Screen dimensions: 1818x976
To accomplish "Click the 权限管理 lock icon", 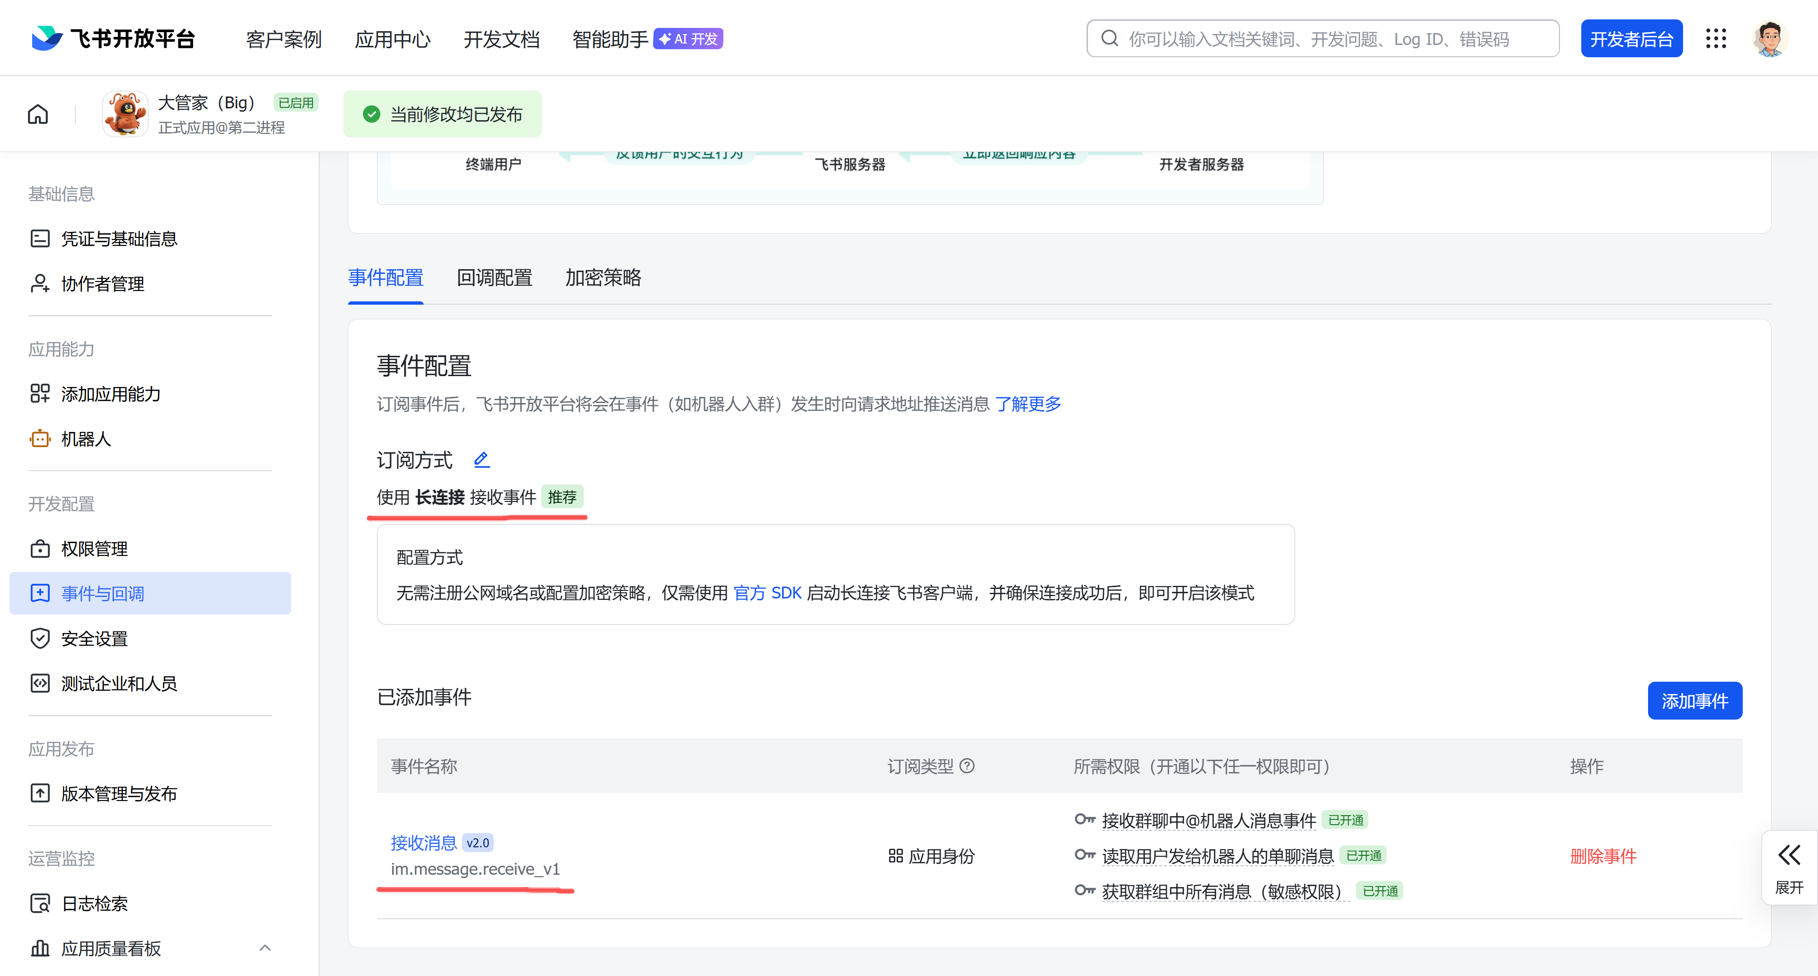I will tap(40, 549).
